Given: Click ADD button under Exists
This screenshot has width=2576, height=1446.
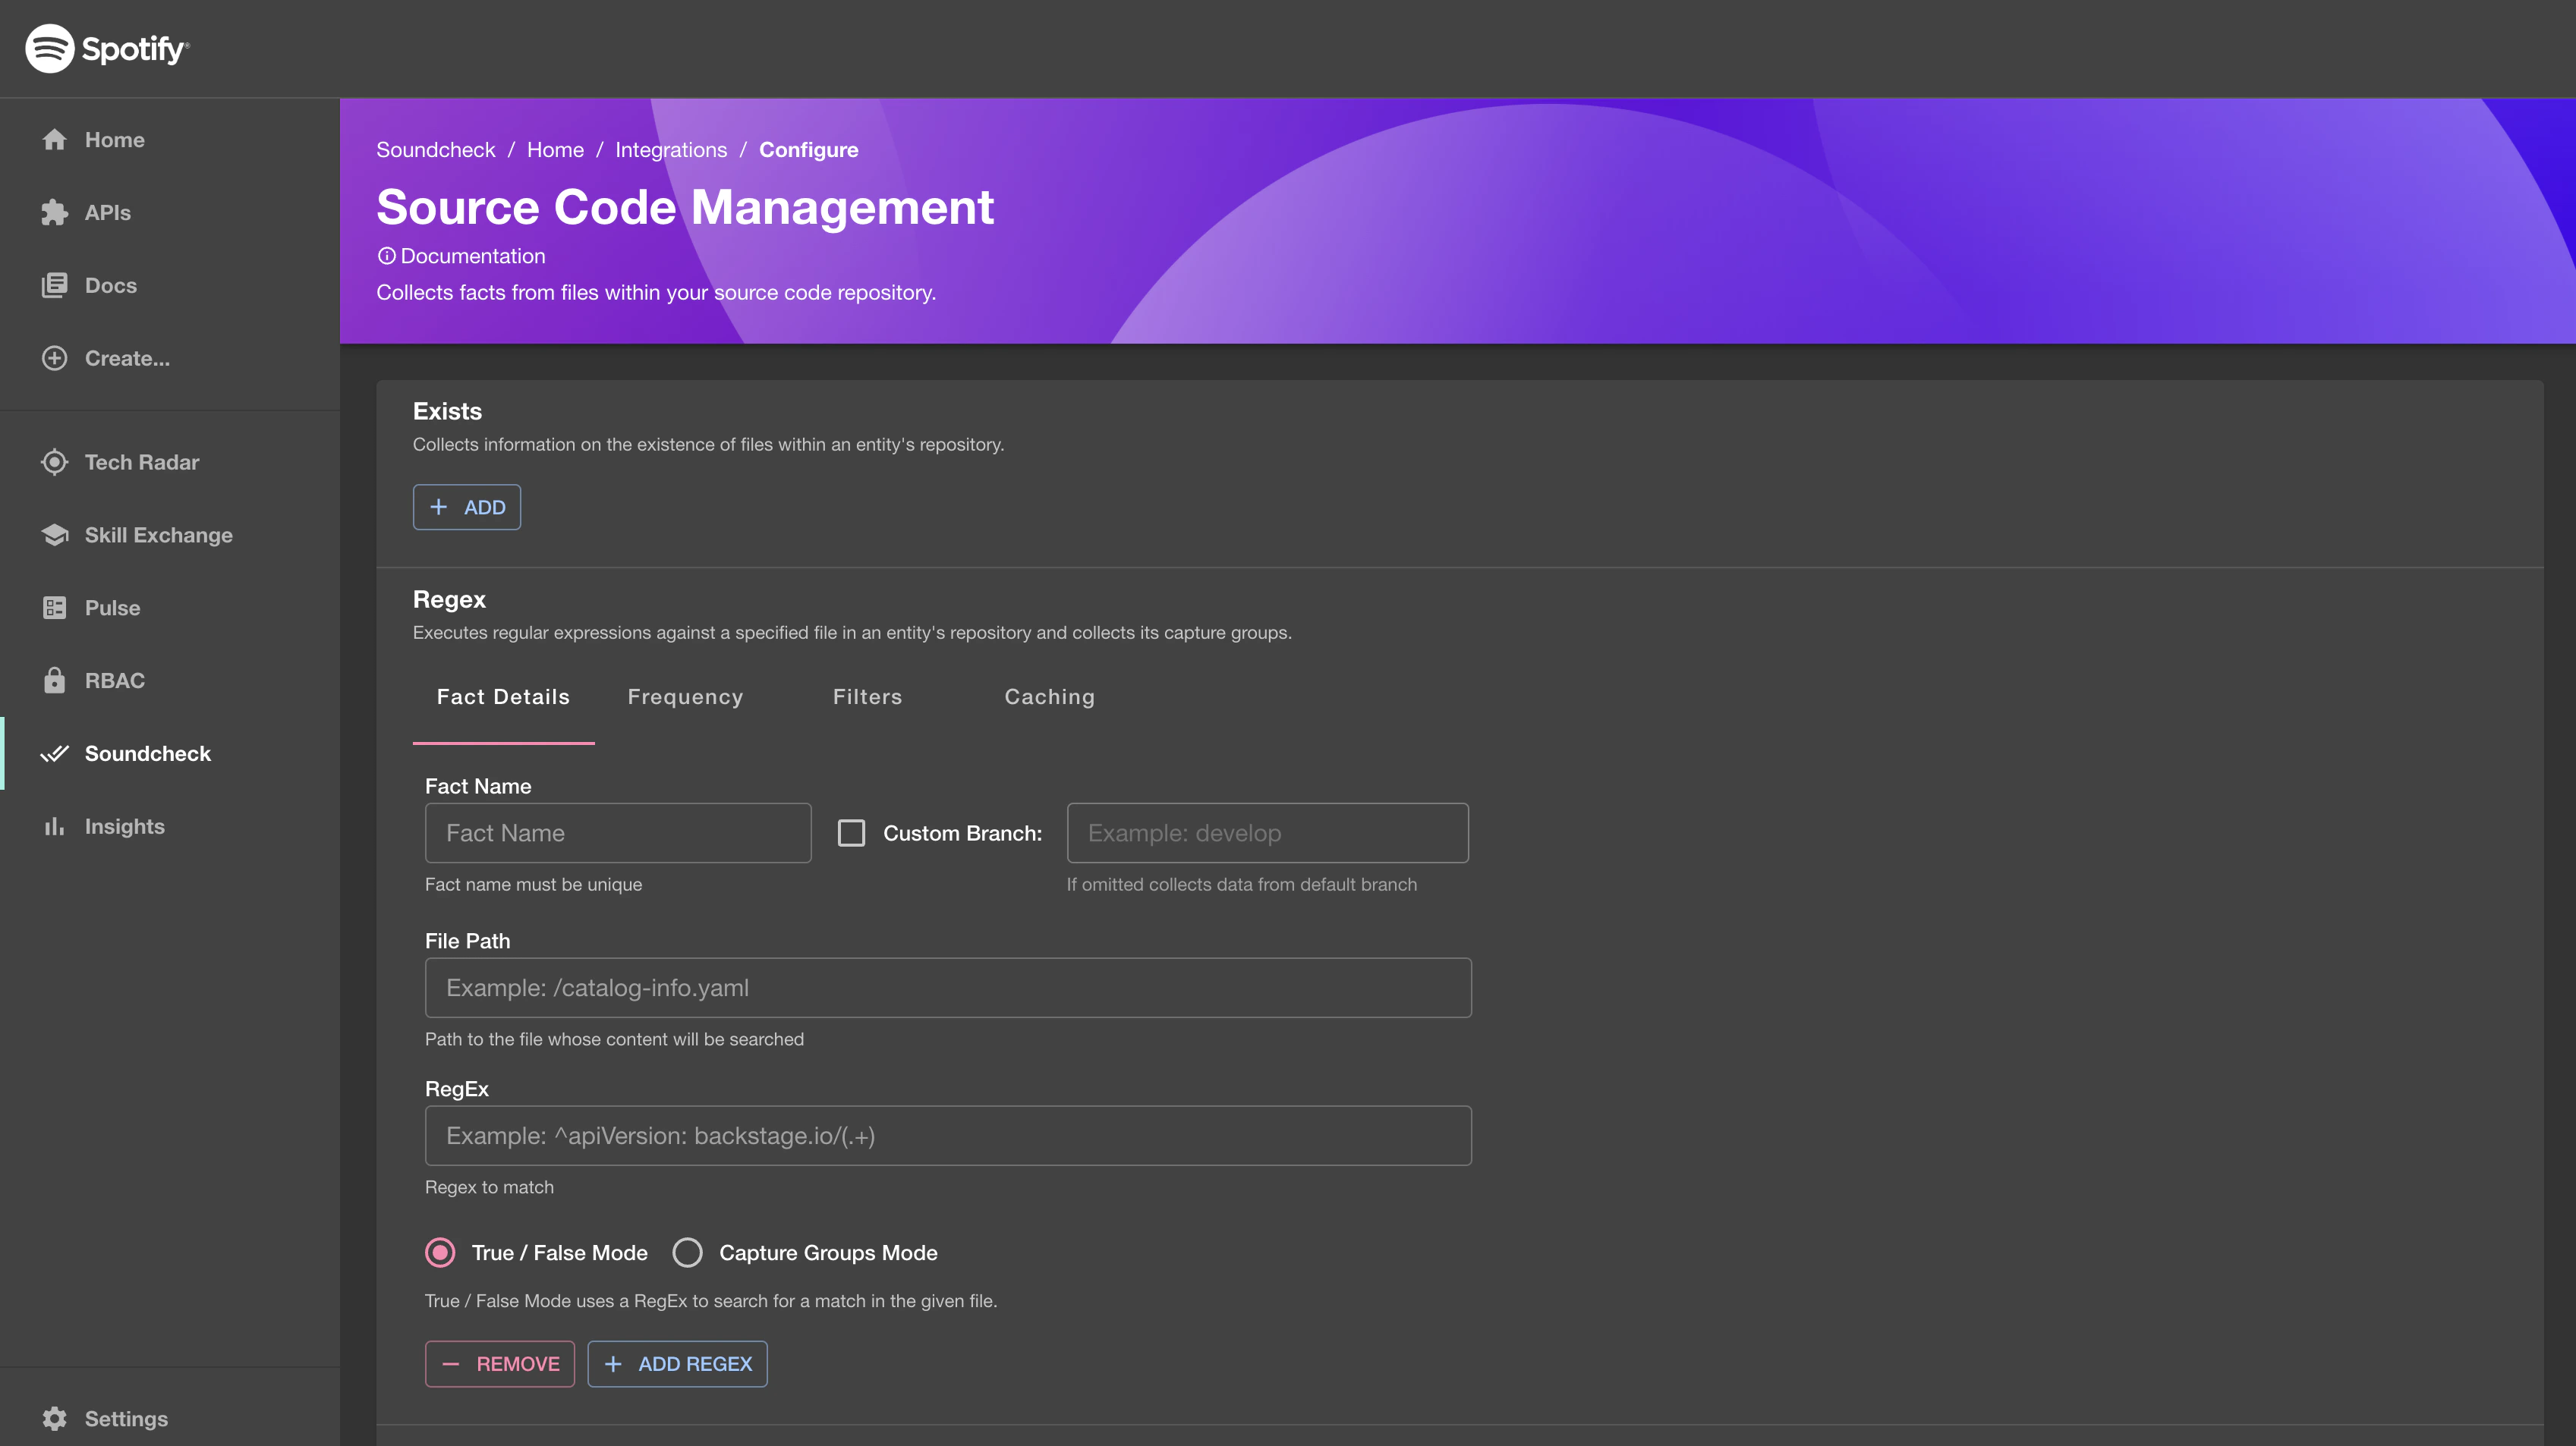Looking at the screenshot, I should point(467,508).
